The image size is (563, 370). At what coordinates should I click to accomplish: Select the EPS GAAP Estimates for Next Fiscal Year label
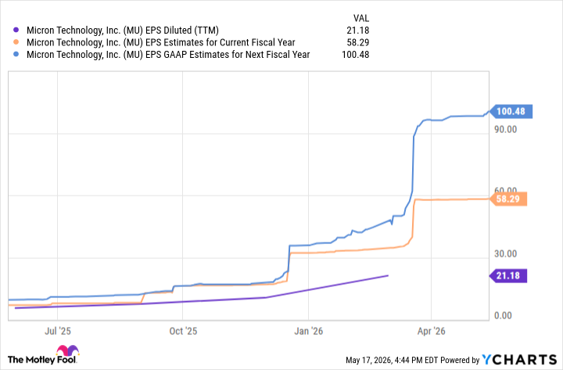[168, 55]
